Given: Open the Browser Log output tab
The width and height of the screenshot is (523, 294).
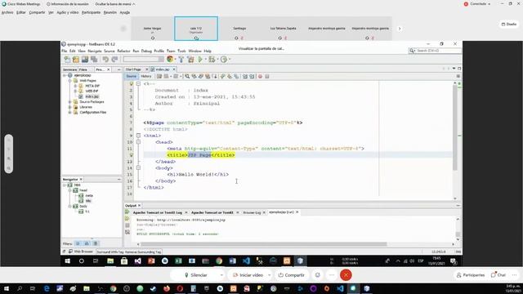Looking at the screenshot, I should pos(252,212).
